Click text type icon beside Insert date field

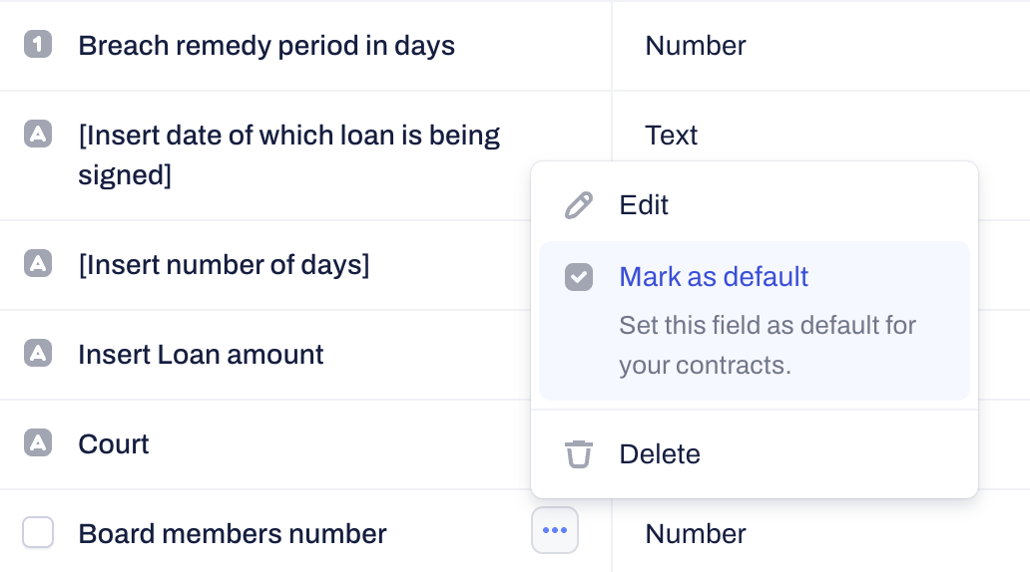pos(38,135)
